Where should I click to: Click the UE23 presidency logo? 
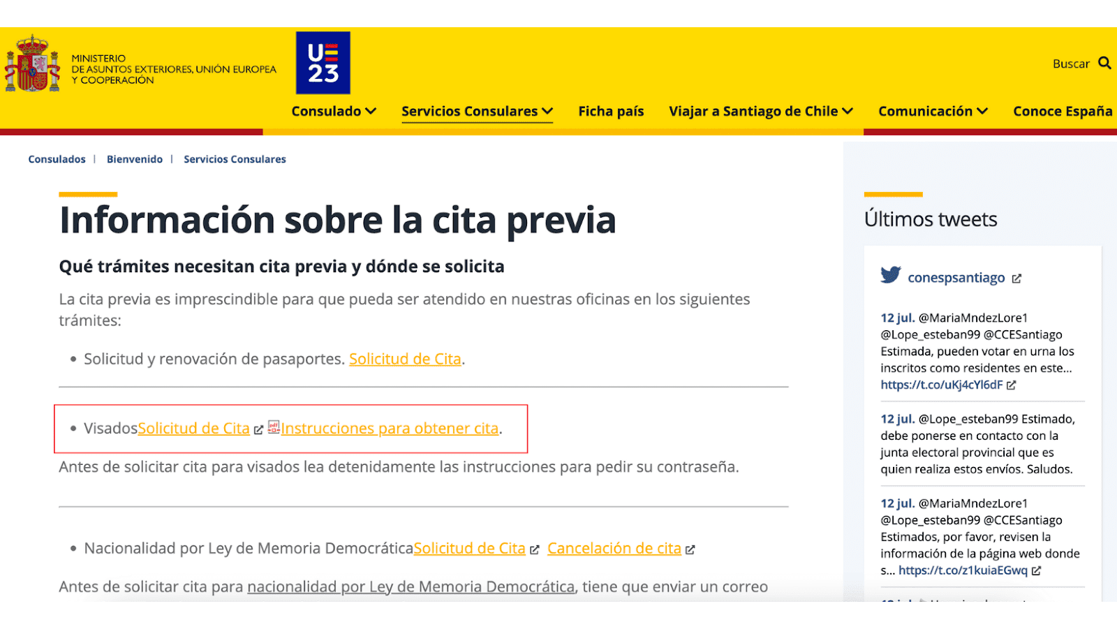(x=323, y=63)
